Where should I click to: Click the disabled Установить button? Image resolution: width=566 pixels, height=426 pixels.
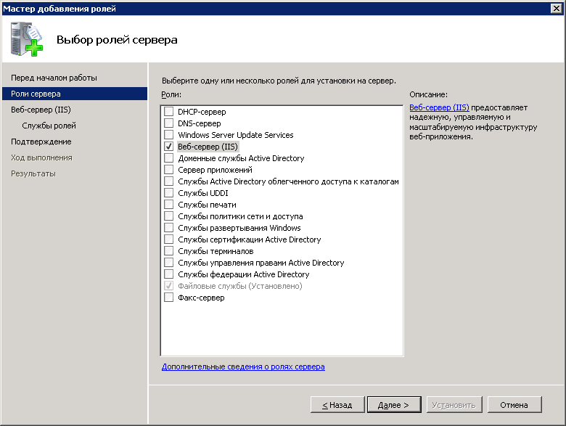click(x=454, y=405)
